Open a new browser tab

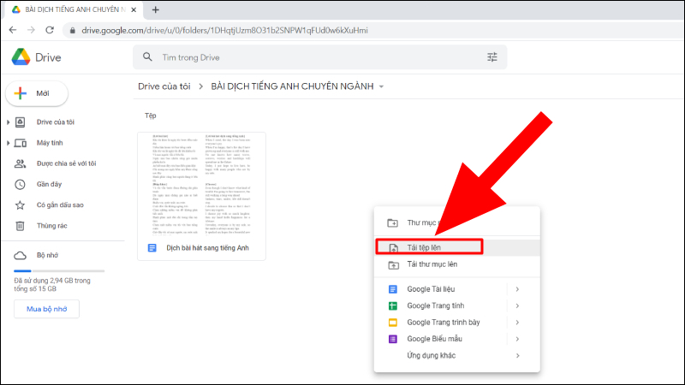point(156,9)
